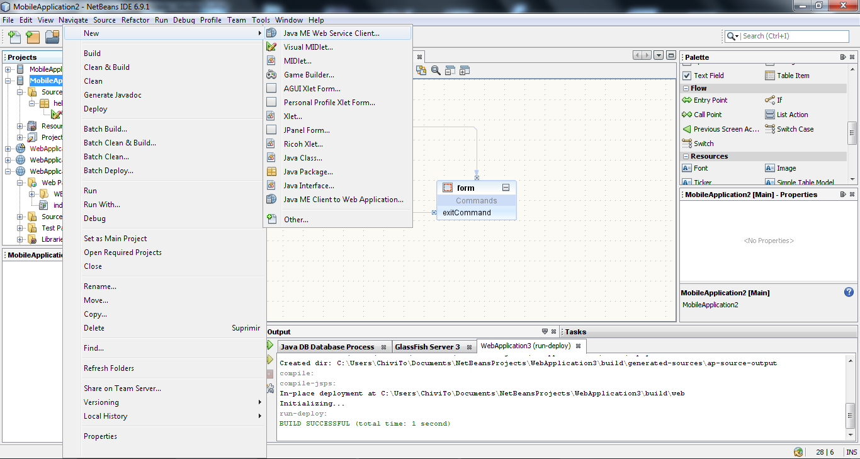Select the Text Field checkbox item in the Palette
The image size is (860, 459).
[703, 76]
